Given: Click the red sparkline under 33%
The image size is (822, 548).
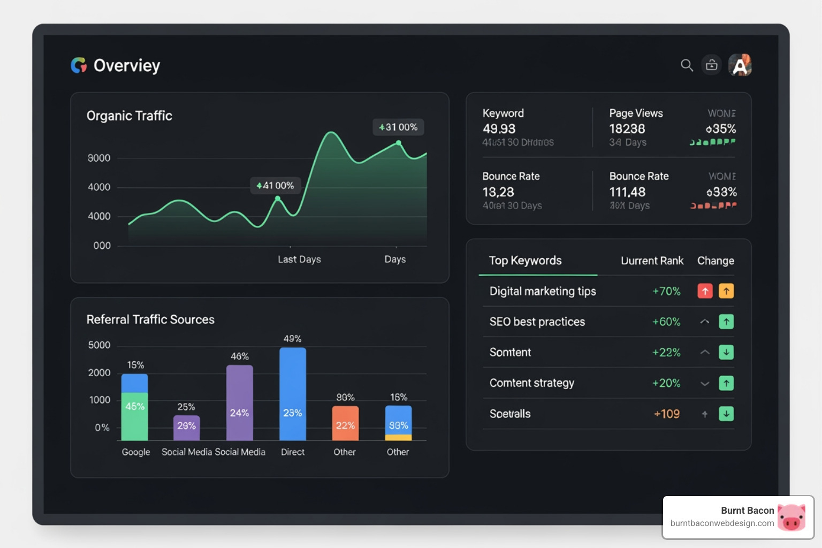Looking at the screenshot, I should (713, 205).
